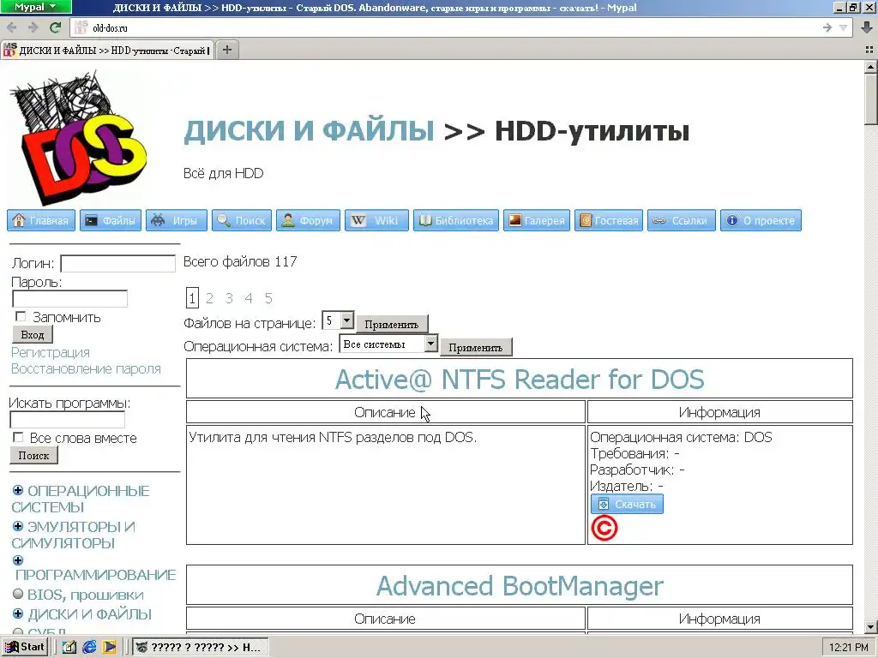The width and height of the screenshot is (878, 658).
Task: Click the 12:21 PM system clock
Action: pyautogui.click(x=848, y=648)
